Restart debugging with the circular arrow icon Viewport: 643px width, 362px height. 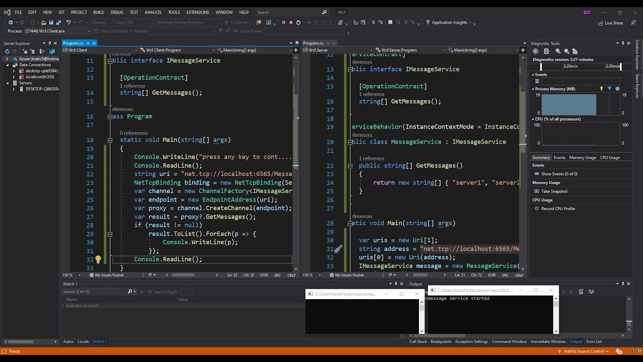click(298, 22)
